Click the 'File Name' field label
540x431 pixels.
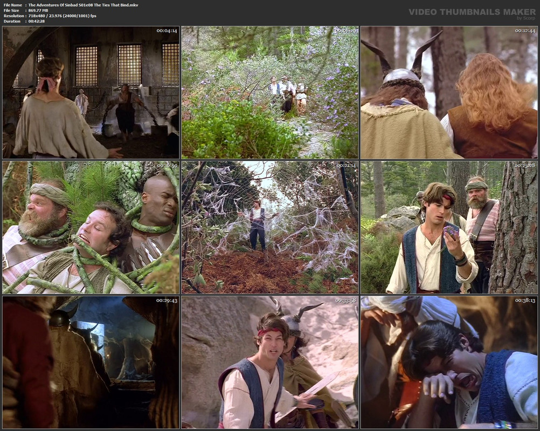coord(13,5)
